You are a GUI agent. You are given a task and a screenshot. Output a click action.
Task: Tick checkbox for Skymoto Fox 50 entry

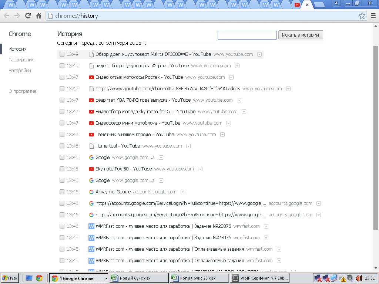pyautogui.click(x=62, y=169)
